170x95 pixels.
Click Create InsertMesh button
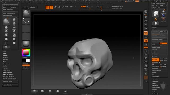[10, 9]
